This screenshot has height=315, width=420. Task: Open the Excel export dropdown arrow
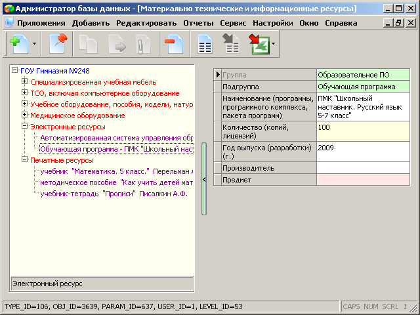click(273, 44)
